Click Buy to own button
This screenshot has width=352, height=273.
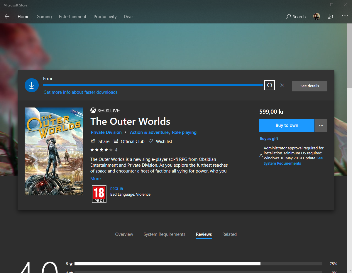point(287,125)
